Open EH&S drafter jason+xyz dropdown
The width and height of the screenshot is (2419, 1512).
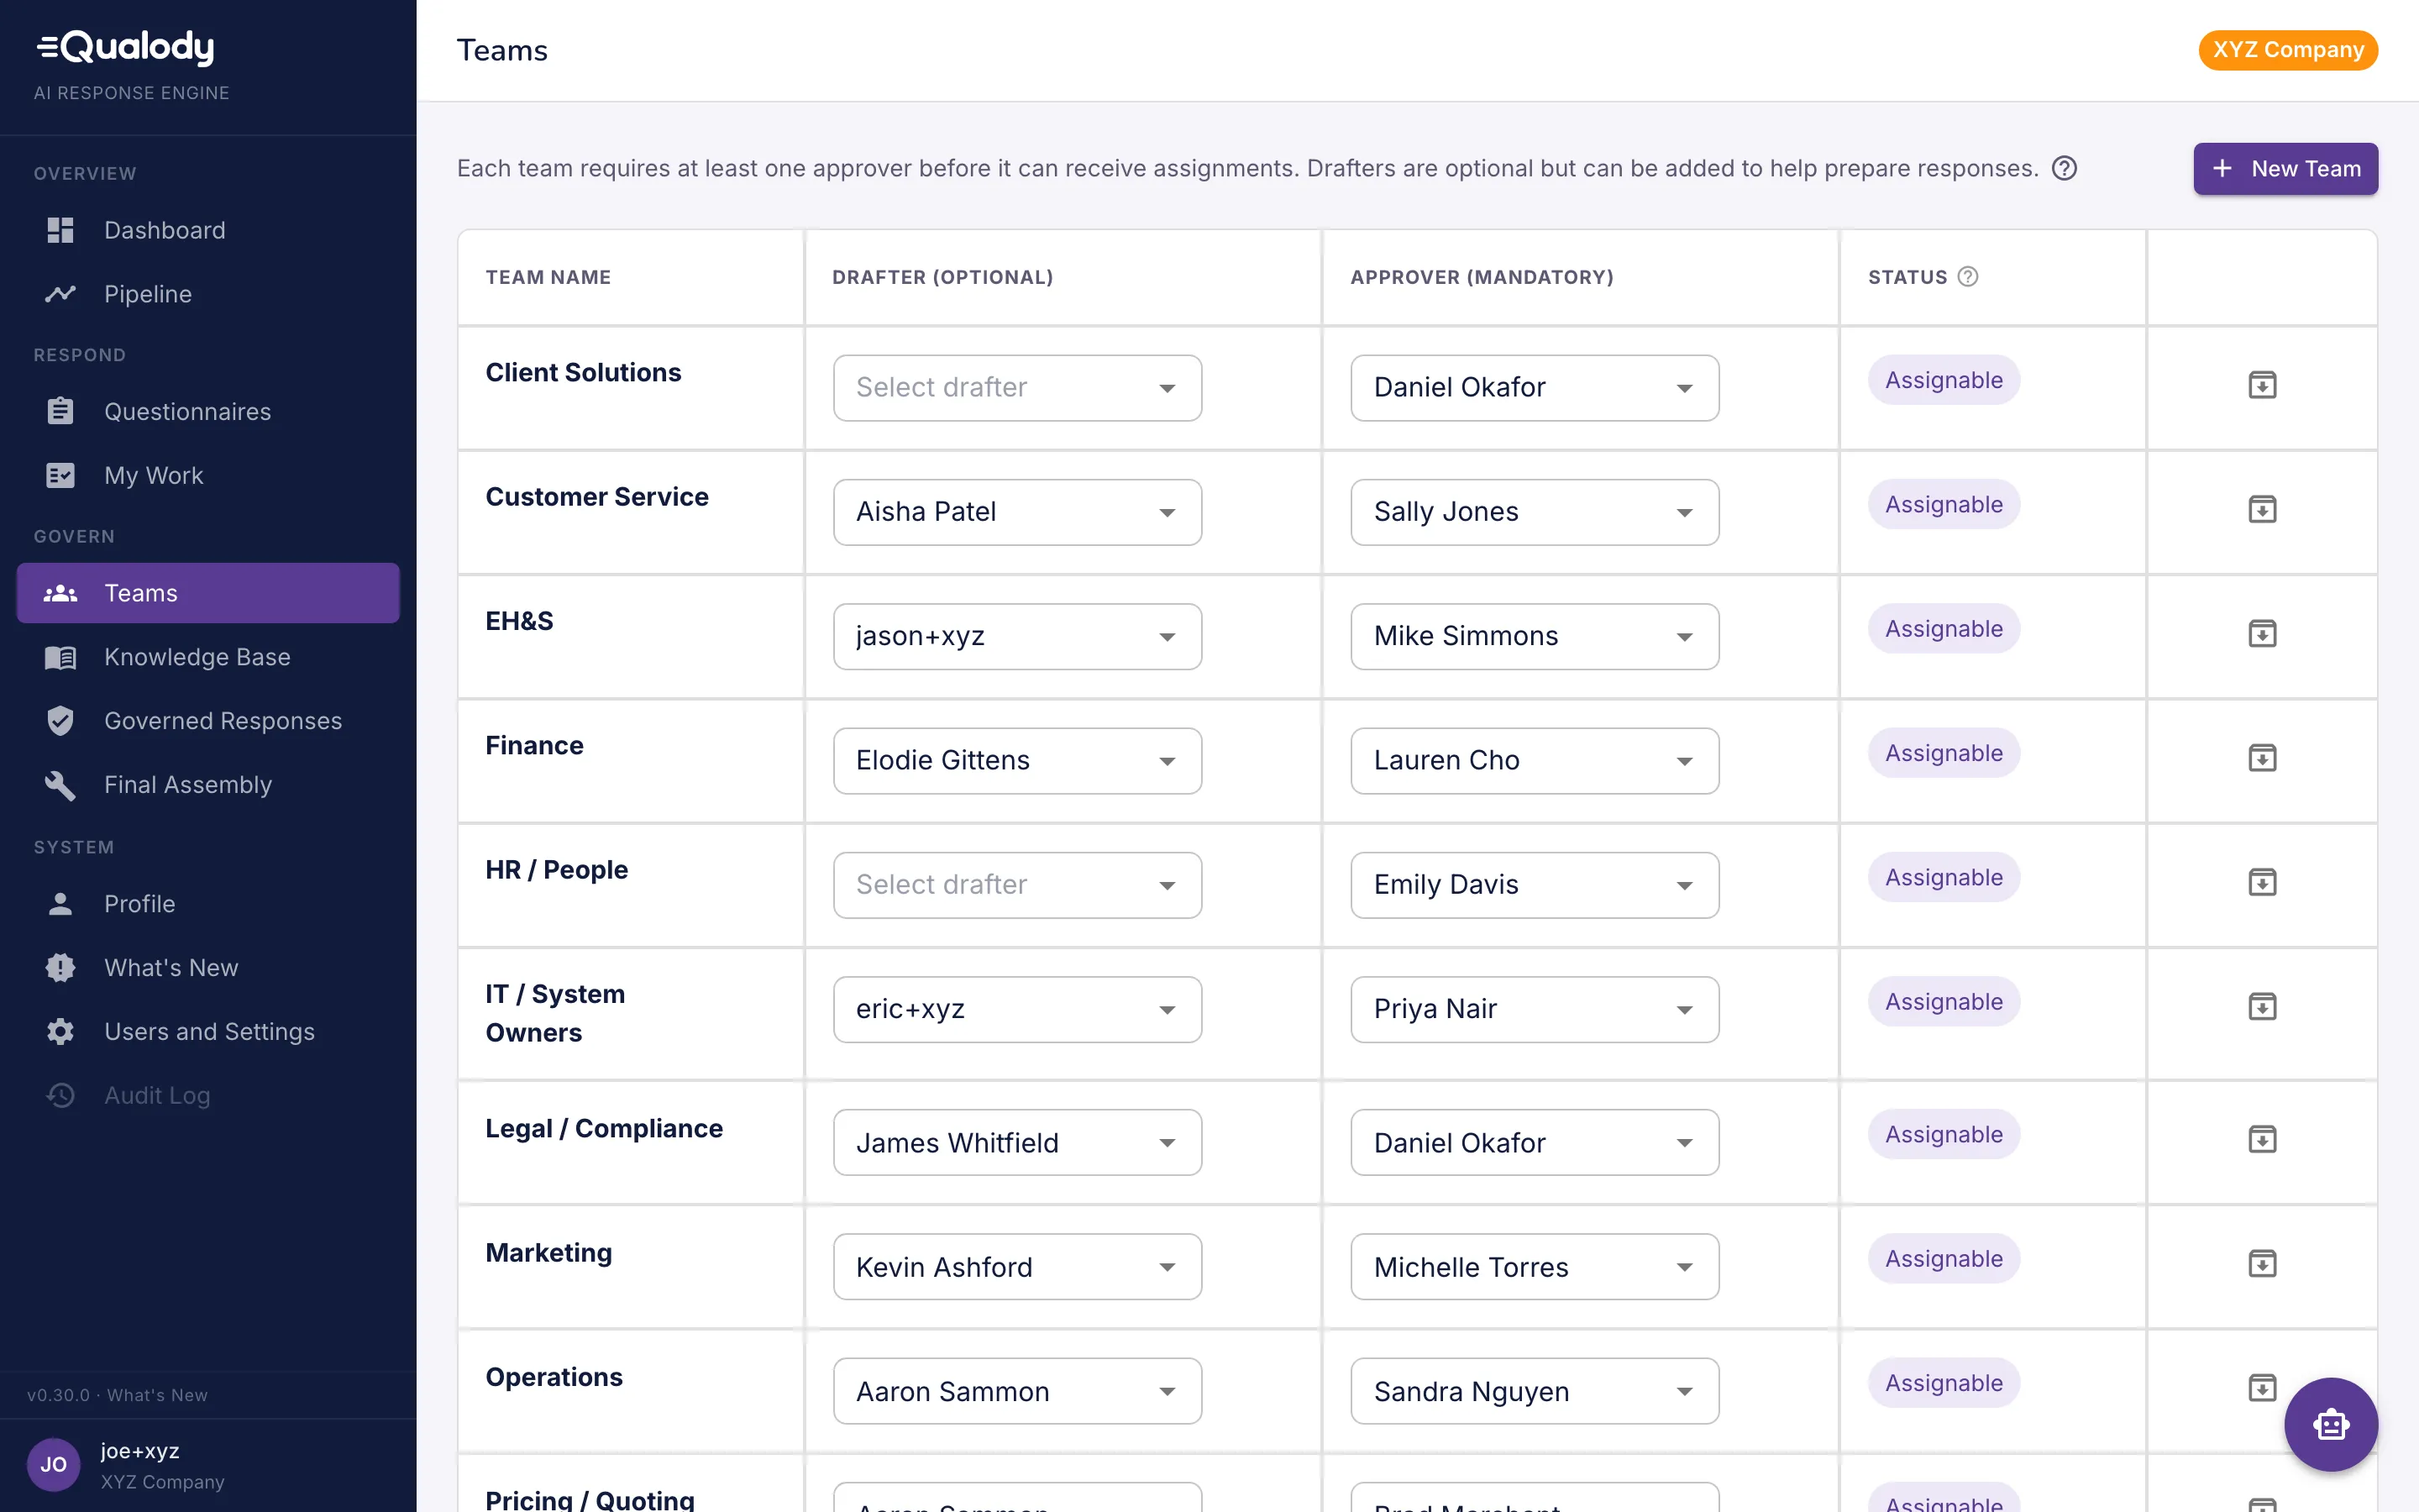1018,636
